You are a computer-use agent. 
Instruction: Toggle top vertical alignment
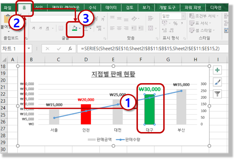(112, 17)
